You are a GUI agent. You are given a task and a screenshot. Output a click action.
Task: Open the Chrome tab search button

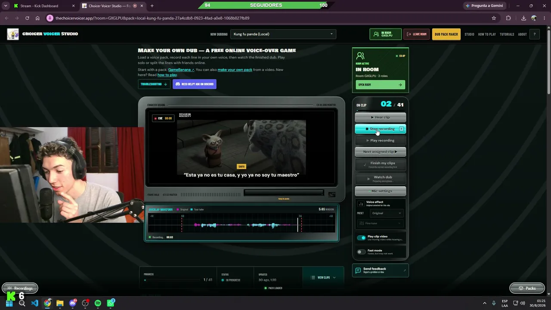6,6
